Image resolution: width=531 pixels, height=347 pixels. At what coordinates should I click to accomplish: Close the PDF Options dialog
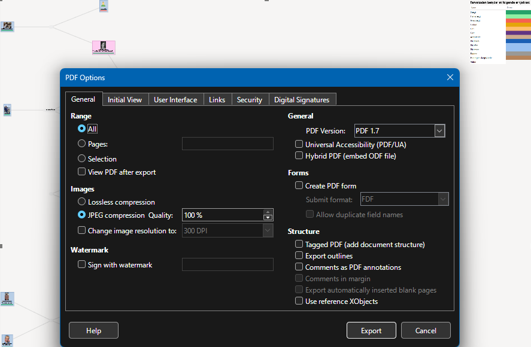[450, 78]
